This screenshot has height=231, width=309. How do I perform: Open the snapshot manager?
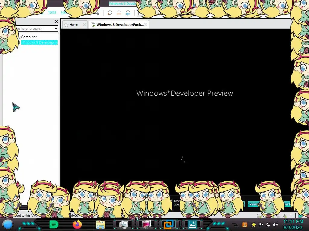tap(128, 13)
